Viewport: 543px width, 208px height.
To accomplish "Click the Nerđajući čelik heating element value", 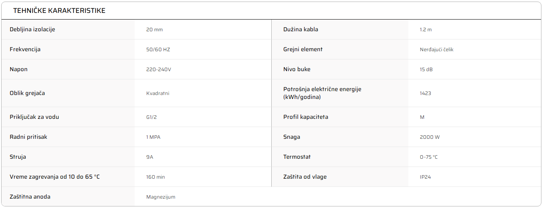I will pos(437,50).
